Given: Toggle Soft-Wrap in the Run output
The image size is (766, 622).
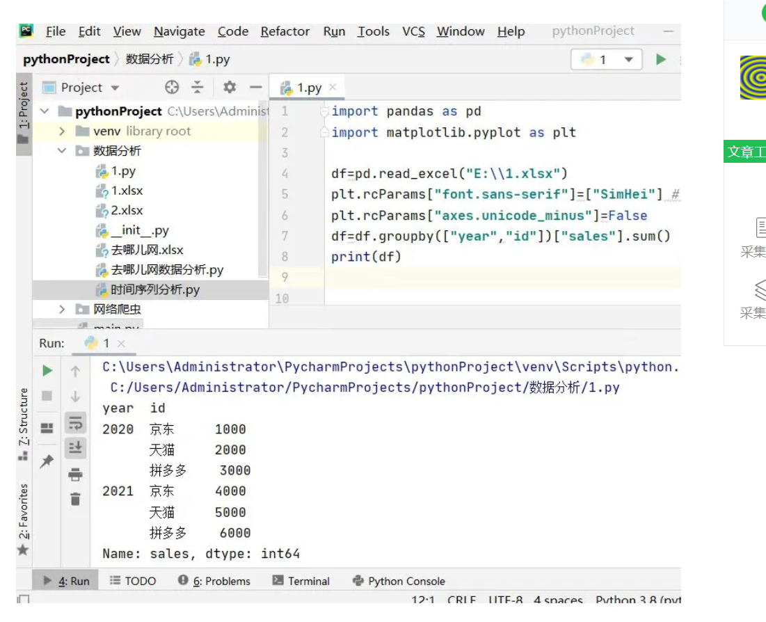Looking at the screenshot, I should [x=75, y=423].
